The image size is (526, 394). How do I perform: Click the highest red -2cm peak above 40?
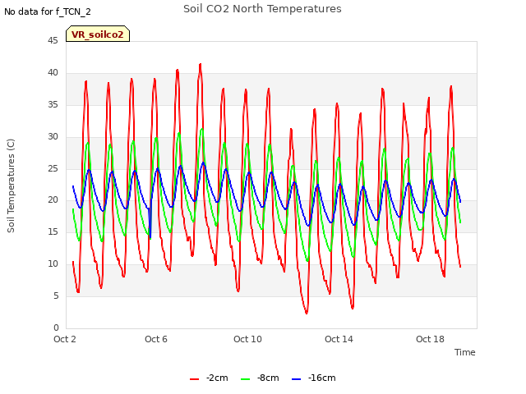pos(201,64)
